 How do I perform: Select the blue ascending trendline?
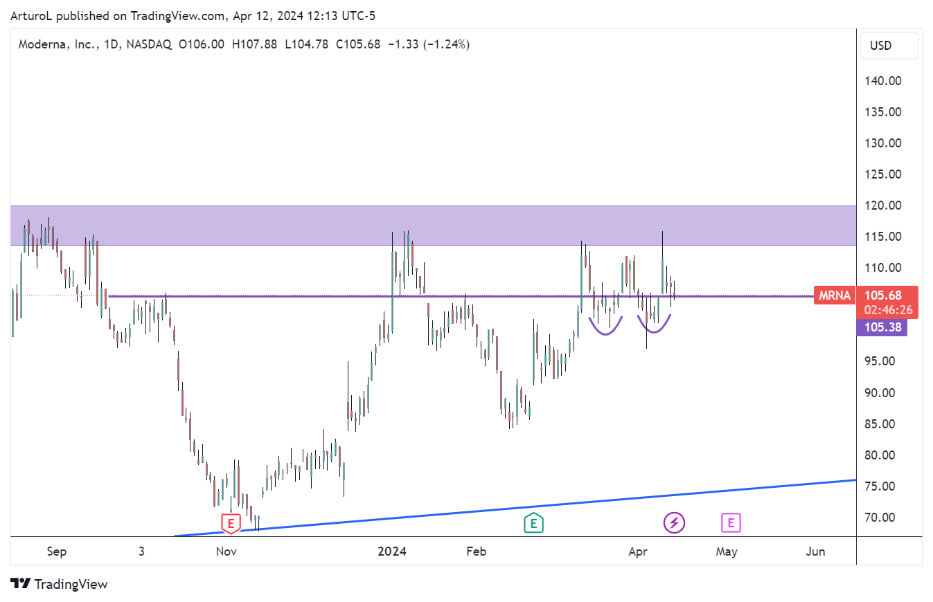[515, 507]
